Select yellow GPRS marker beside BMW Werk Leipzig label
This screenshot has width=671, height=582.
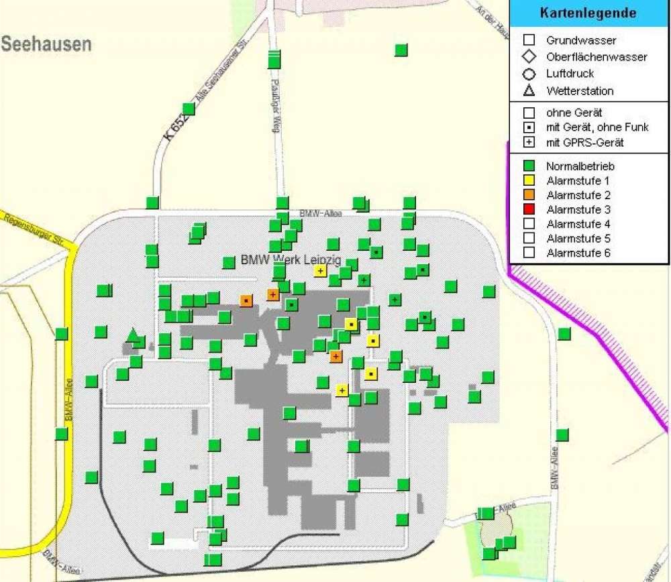(320, 271)
